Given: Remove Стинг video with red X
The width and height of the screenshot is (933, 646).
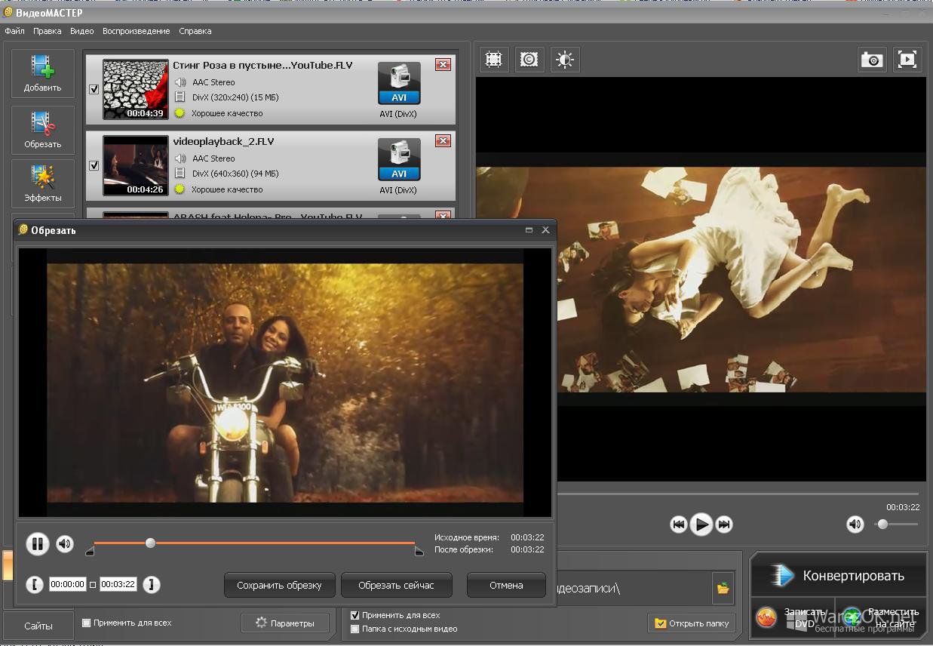Looking at the screenshot, I should coord(443,65).
